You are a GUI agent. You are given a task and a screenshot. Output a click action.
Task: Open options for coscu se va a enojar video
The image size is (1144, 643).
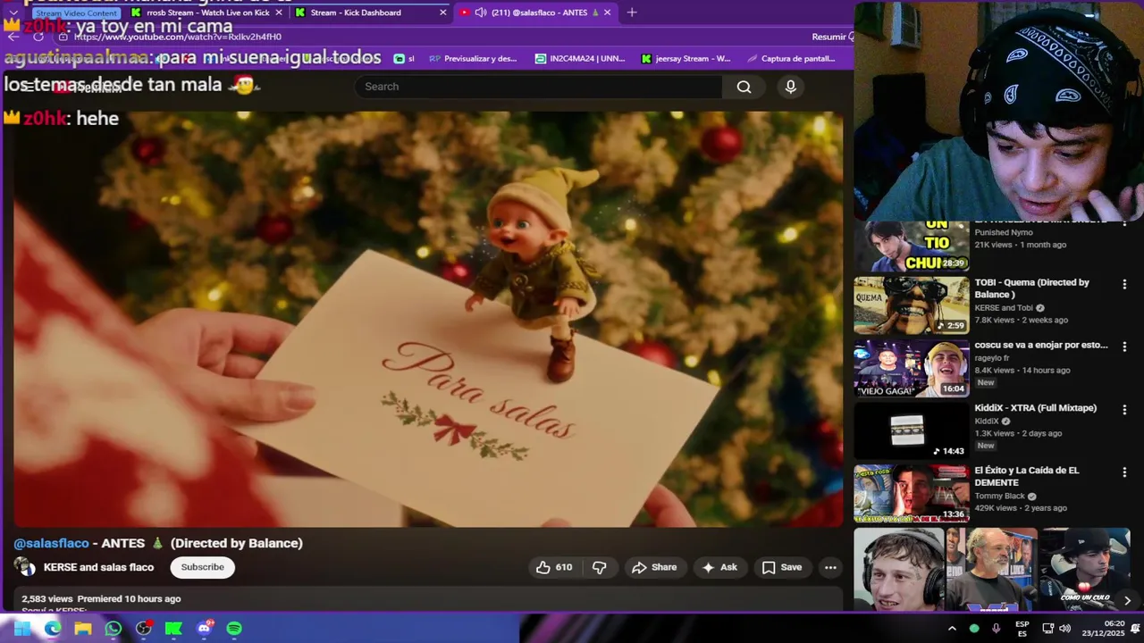coord(1124,347)
